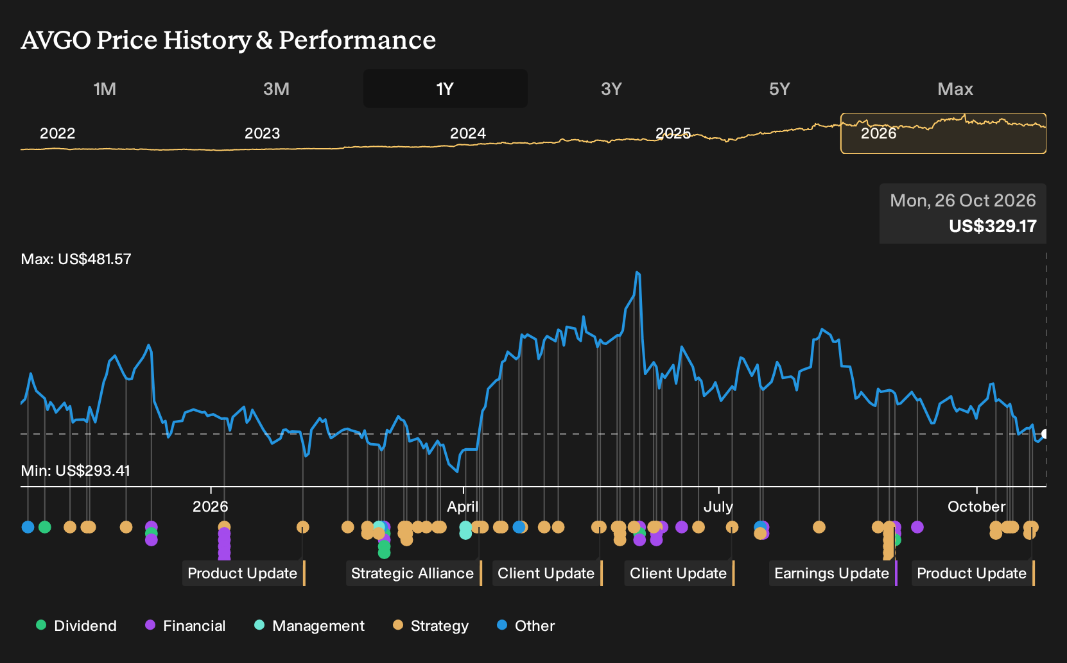Screen dimensions: 1067x663
Task: Switch chart to the 5Y range
Action: (x=779, y=88)
